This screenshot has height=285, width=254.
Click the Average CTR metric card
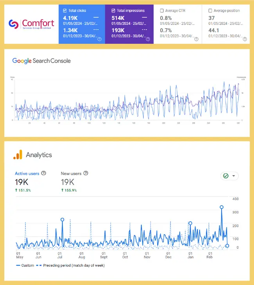coord(178,24)
